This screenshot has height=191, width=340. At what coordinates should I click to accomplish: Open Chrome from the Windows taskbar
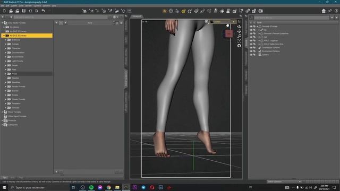pos(108,187)
